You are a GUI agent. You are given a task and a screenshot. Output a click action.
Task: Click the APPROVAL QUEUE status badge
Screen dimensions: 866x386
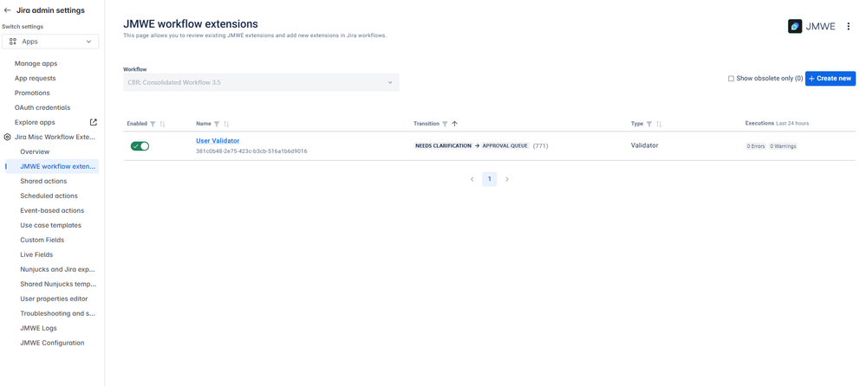505,146
